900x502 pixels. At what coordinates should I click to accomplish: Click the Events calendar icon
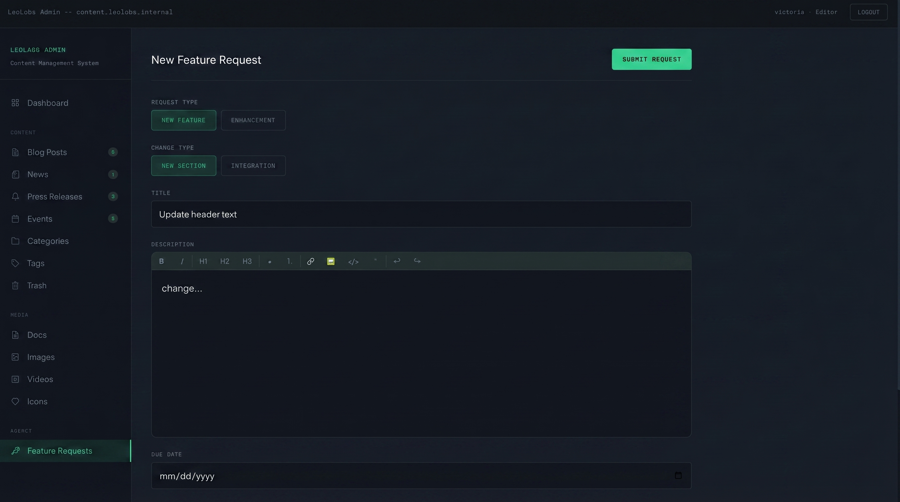15,219
